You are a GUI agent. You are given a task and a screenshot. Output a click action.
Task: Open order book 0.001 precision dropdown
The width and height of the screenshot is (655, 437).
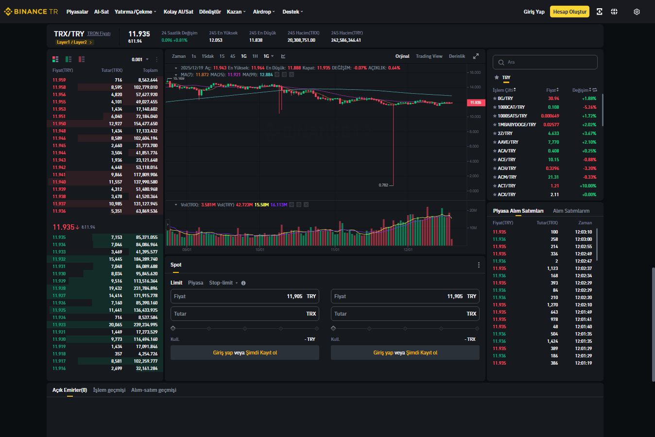pos(140,59)
